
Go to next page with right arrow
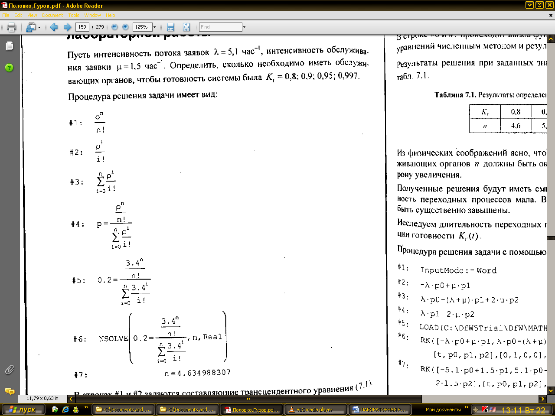68,27
